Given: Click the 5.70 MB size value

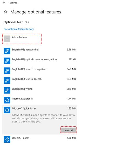Looking at the screenshot, I should tap(71, 138).
